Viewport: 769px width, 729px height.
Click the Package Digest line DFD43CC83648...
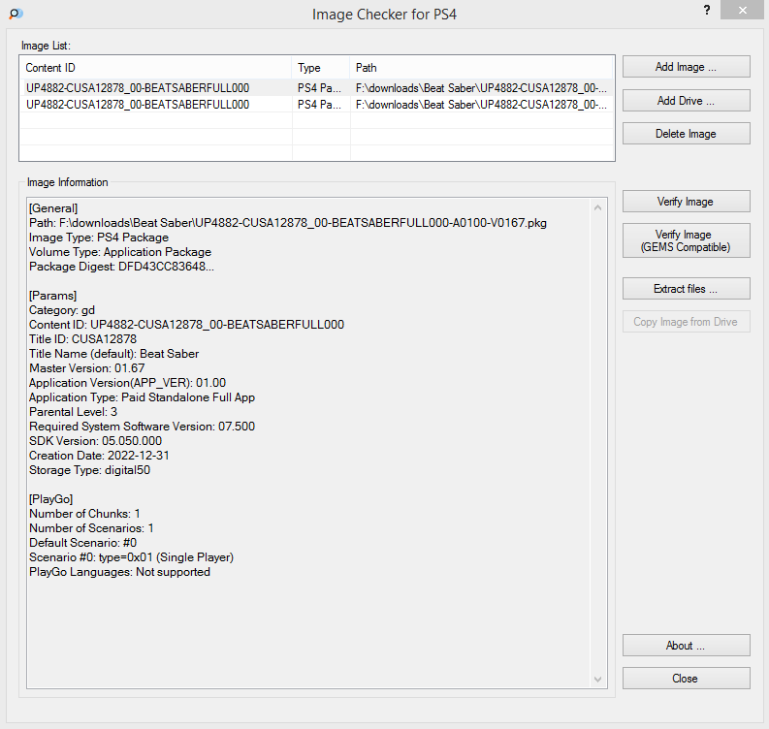121,267
